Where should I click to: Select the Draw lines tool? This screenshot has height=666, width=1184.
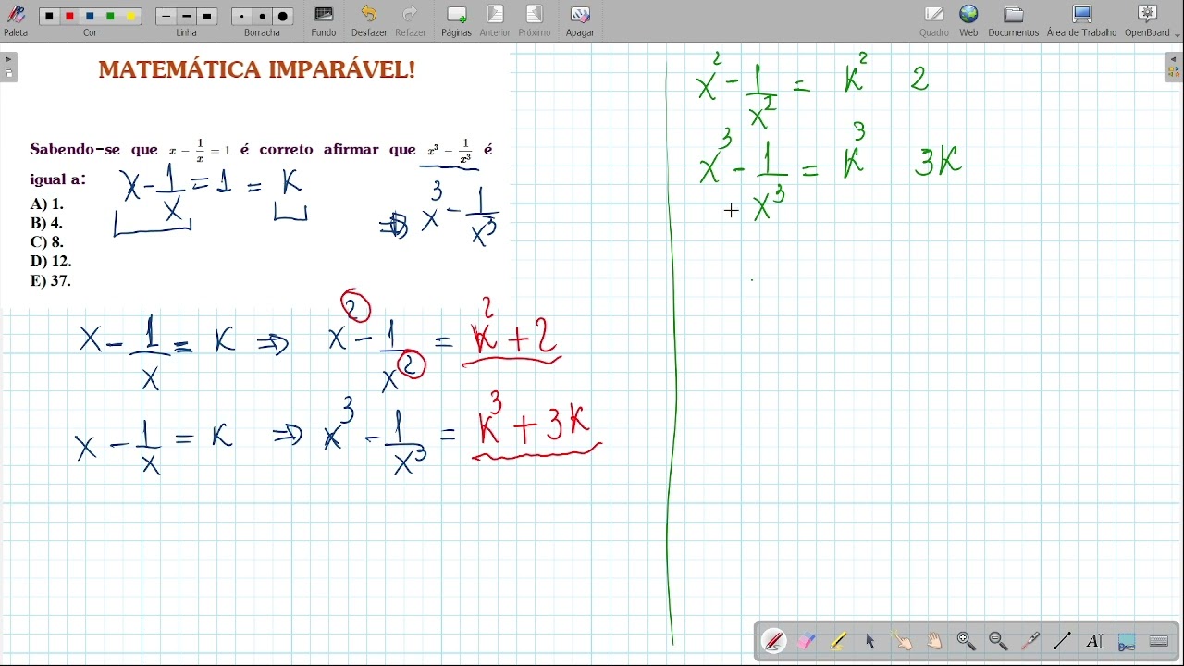tap(1062, 641)
